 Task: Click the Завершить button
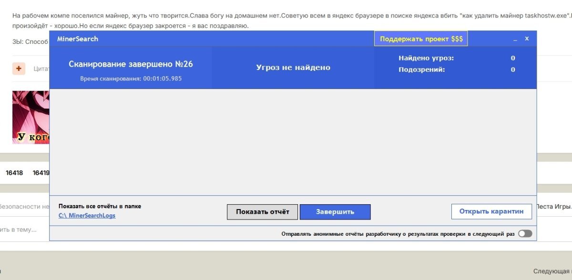[335, 212]
